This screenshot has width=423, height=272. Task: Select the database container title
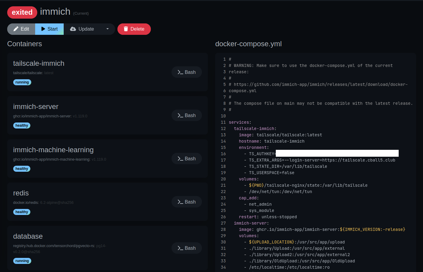click(28, 236)
